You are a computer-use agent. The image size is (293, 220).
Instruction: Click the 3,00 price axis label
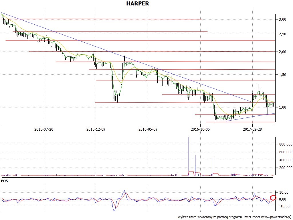[x=282, y=19]
